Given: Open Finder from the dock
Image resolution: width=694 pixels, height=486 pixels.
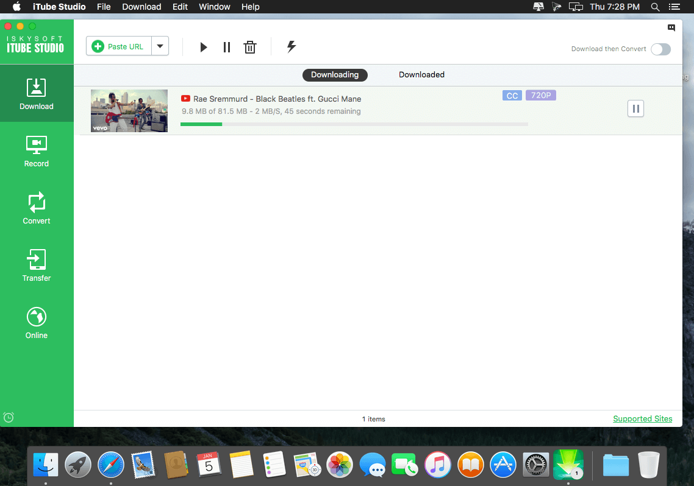Looking at the screenshot, I should (46, 465).
